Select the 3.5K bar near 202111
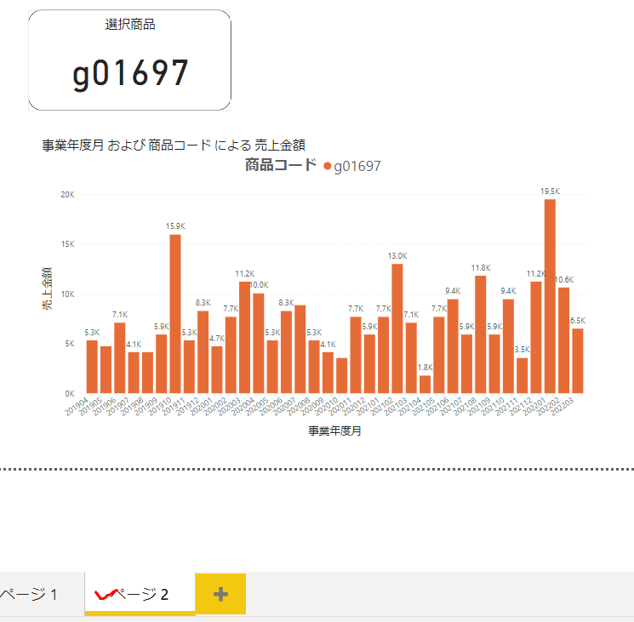The image size is (634, 622). click(x=523, y=376)
